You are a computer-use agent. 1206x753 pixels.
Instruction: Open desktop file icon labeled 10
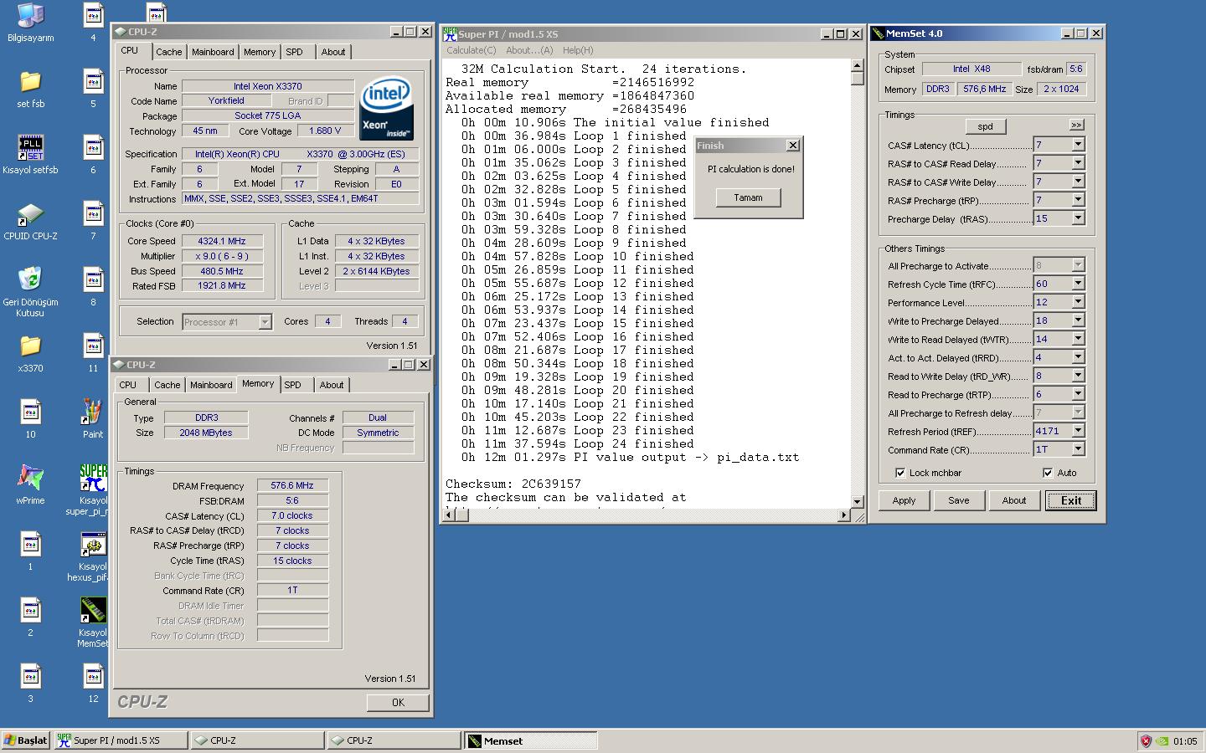click(30, 419)
